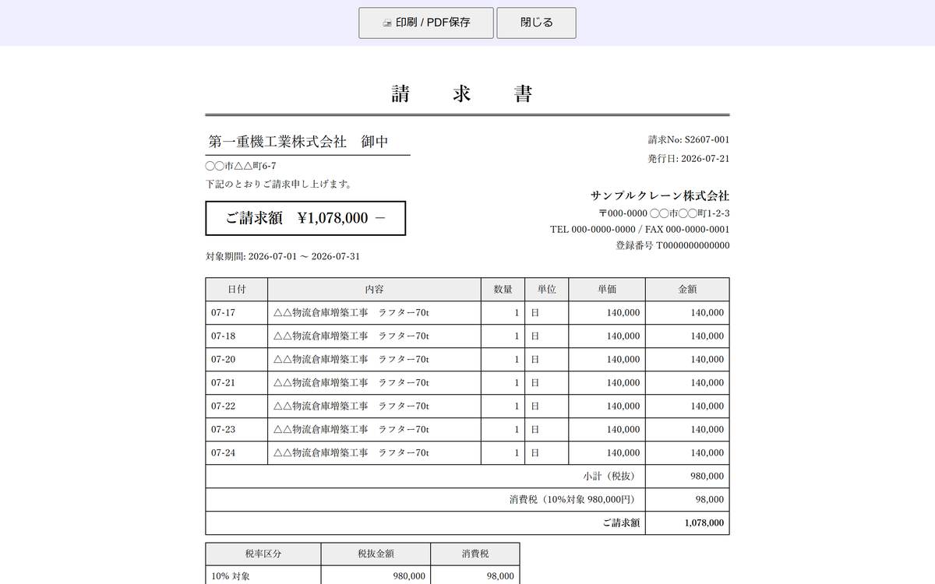Click the boxed ご請求額 ¥1,078,000 amount
Screen dimensions: 935x584
pos(305,218)
